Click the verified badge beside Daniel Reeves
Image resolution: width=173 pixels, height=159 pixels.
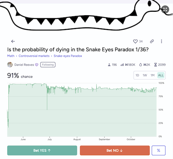(x=37, y=65)
